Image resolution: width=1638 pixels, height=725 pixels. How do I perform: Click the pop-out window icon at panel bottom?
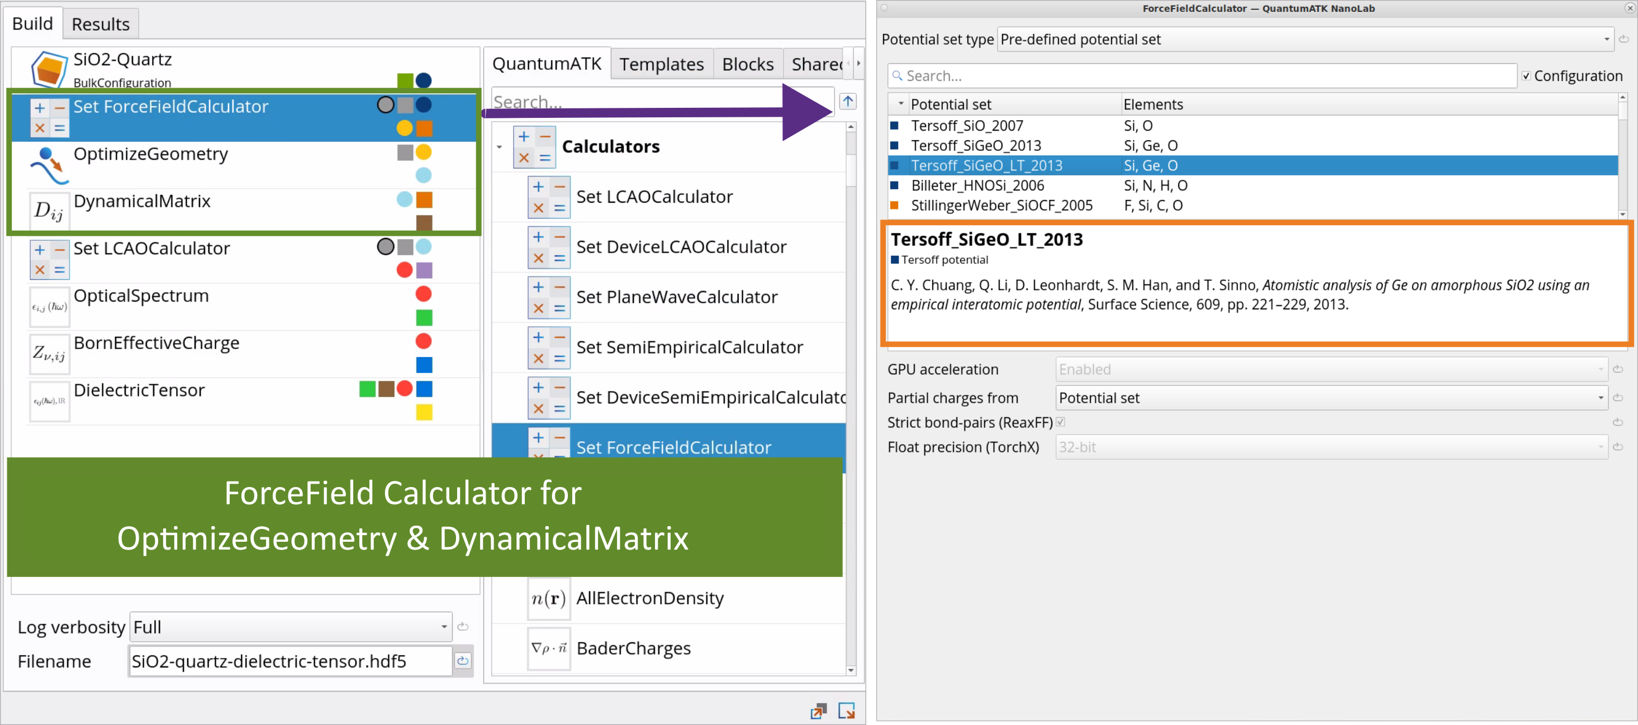(818, 710)
